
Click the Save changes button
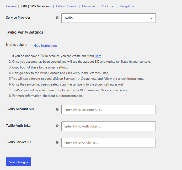point(18,162)
